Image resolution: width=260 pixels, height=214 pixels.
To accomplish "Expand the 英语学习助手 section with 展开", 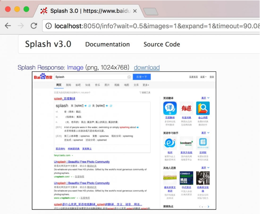I will point(205,133).
